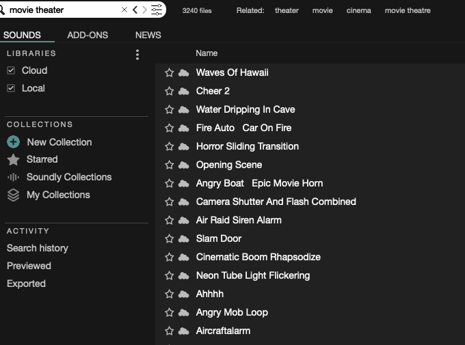
Task: Open search filter settings sliders icon
Action: coord(157,10)
